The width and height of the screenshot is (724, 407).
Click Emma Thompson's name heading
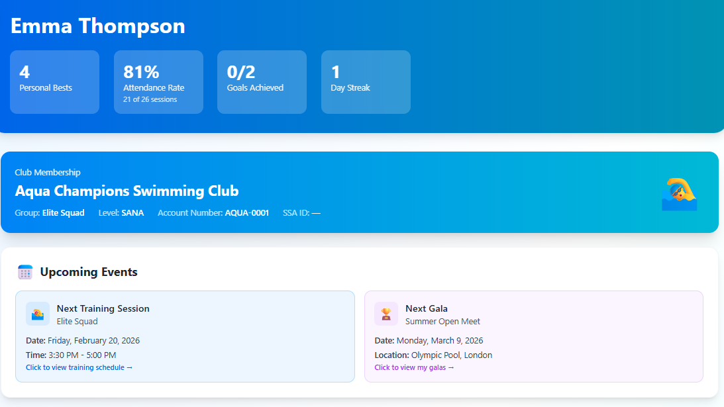click(97, 26)
